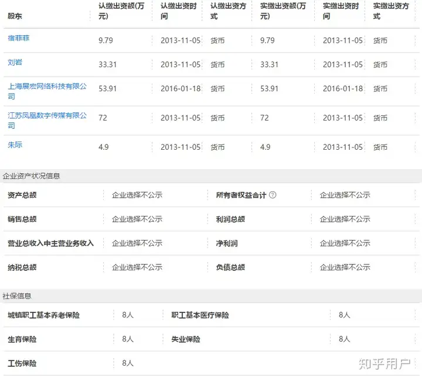
Task: Click the 实缴出资额(万元) column header
Action: coord(283,11)
